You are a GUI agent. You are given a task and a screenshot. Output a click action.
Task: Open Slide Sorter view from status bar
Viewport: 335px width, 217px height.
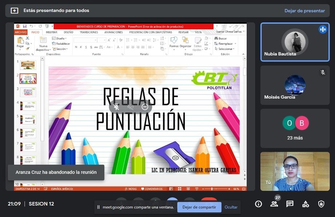point(179,189)
